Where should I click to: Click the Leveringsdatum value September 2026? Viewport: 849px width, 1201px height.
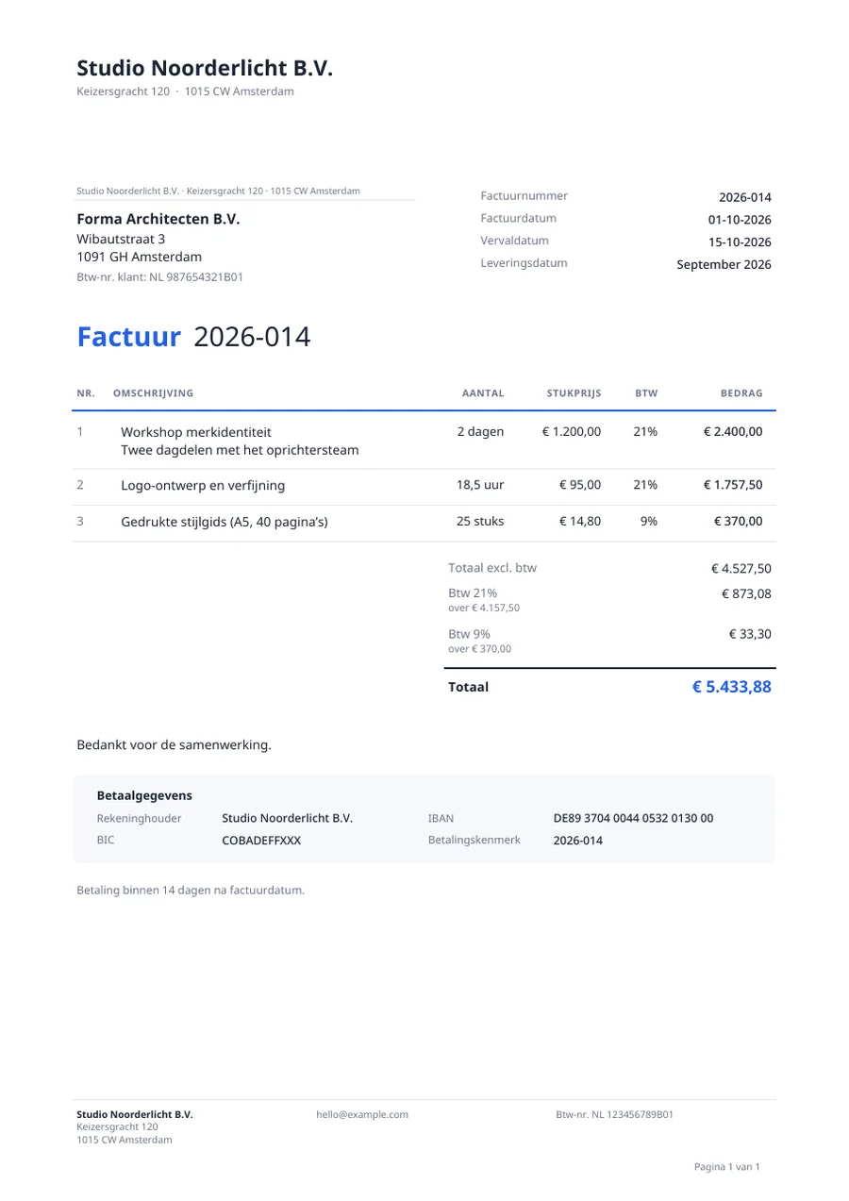coord(724,264)
